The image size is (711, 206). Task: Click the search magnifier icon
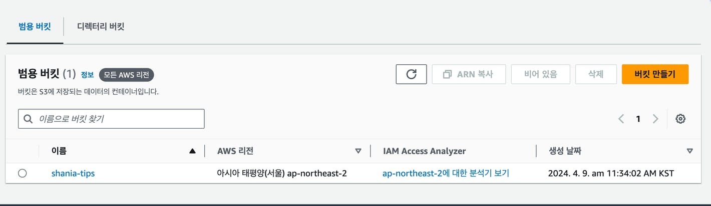(28, 119)
